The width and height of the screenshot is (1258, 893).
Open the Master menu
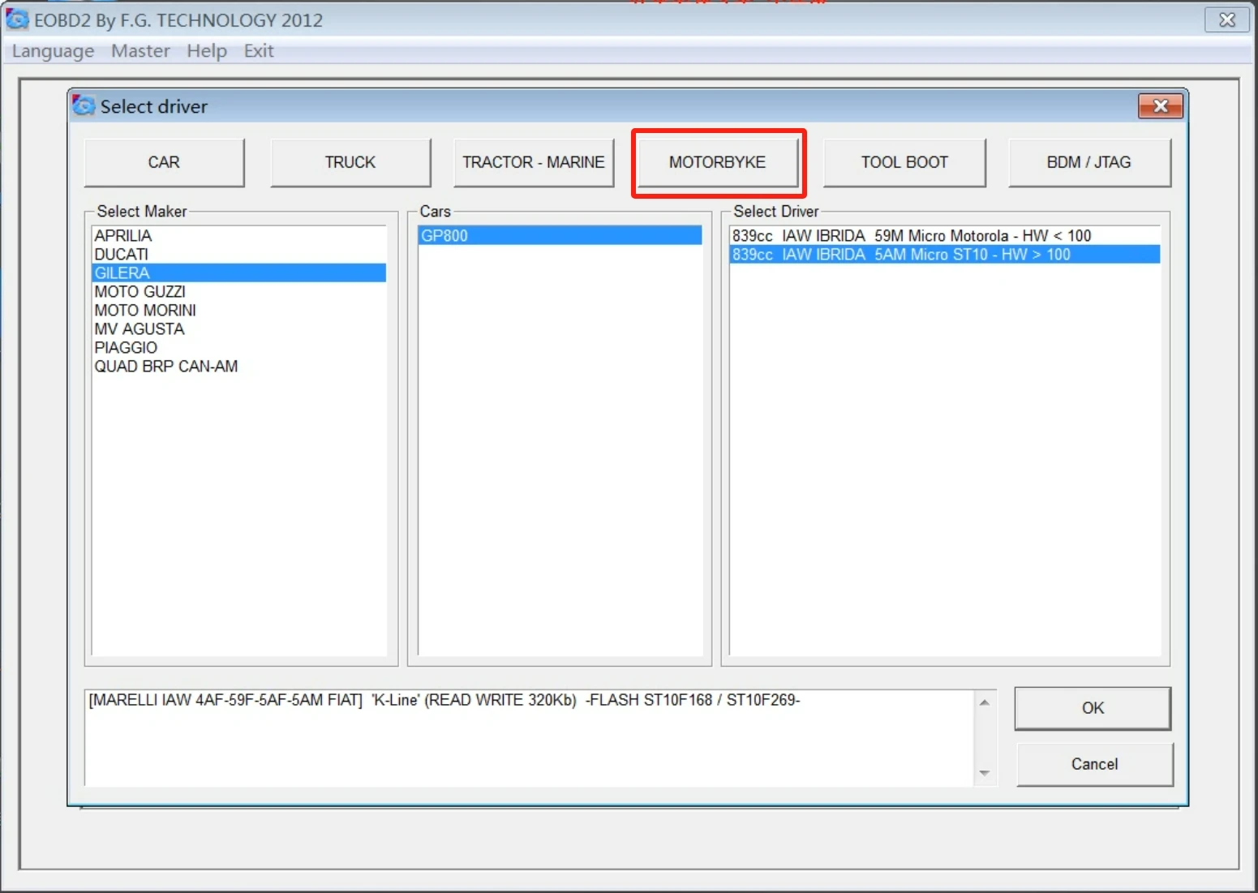point(140,51)
